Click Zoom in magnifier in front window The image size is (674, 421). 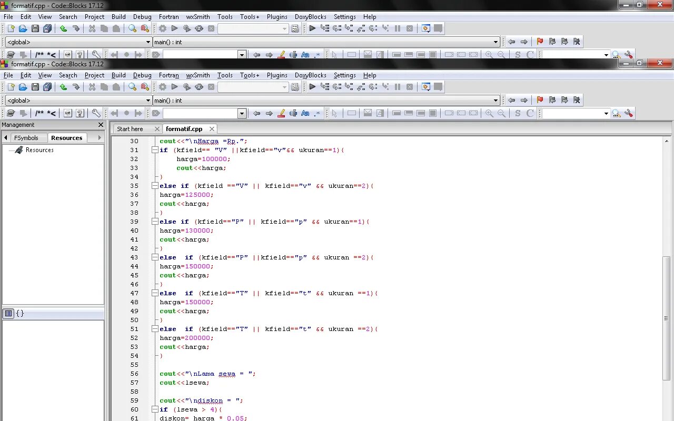tap(489, 113)
